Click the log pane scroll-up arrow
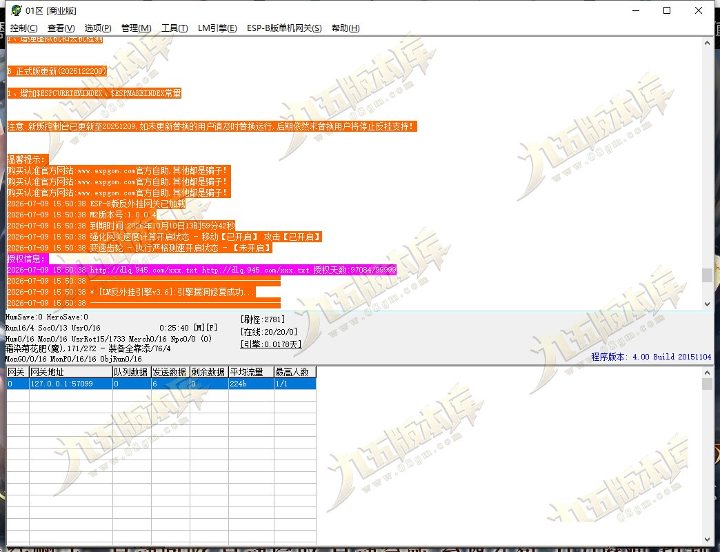This screenshot has height=552, width=720. point(707,43)
